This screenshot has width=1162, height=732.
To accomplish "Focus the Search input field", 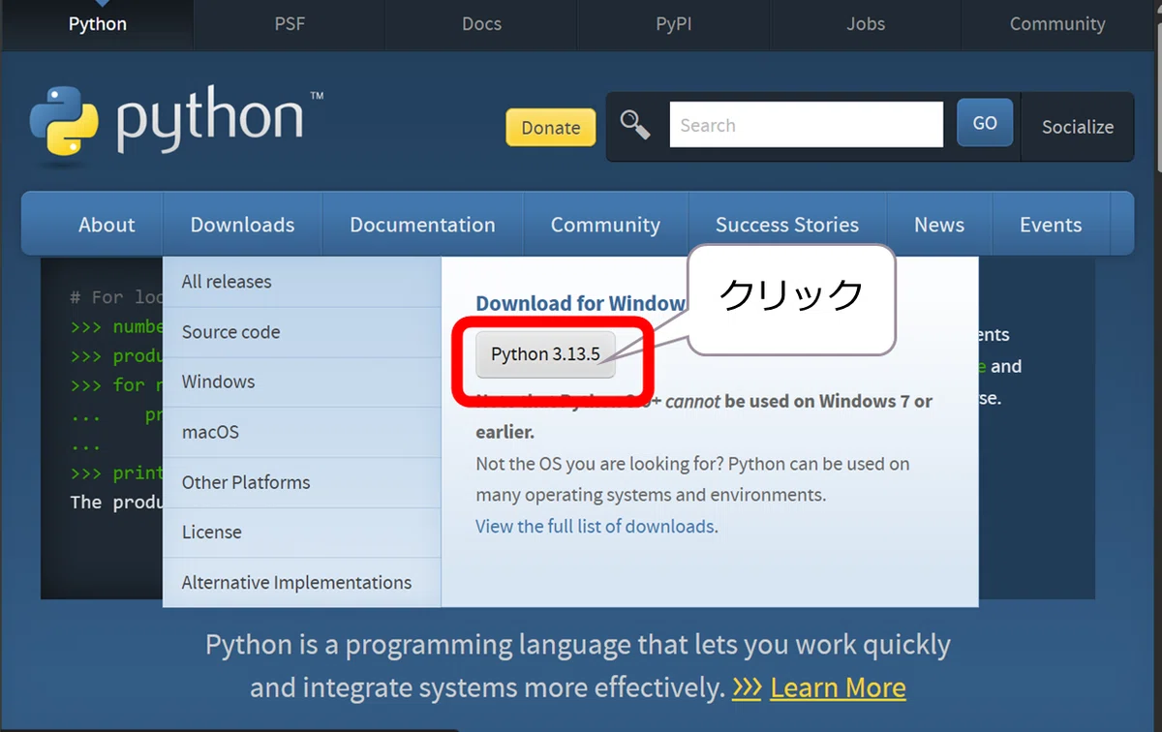I will click(x=806, y=125).
